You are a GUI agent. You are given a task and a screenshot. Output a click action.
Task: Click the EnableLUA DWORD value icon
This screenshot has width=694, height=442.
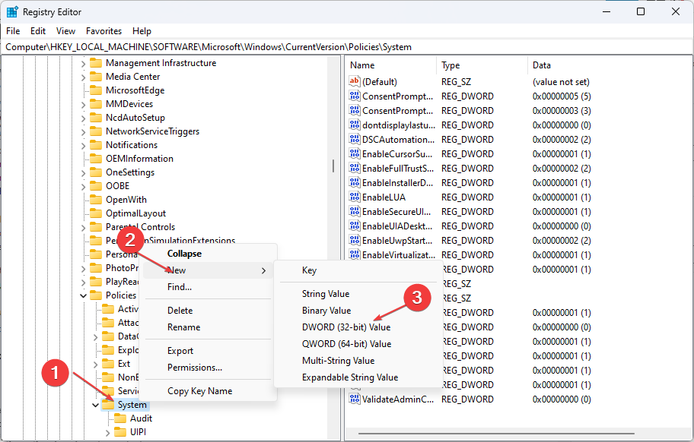355,197
